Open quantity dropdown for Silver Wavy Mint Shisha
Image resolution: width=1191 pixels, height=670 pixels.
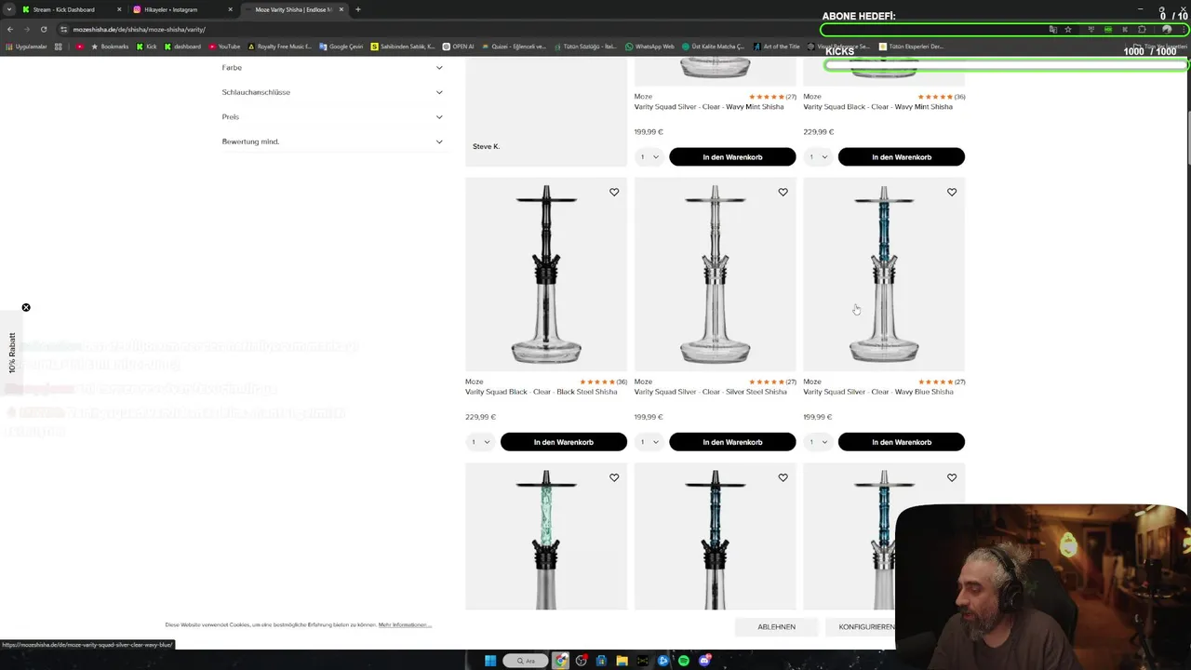649,156
